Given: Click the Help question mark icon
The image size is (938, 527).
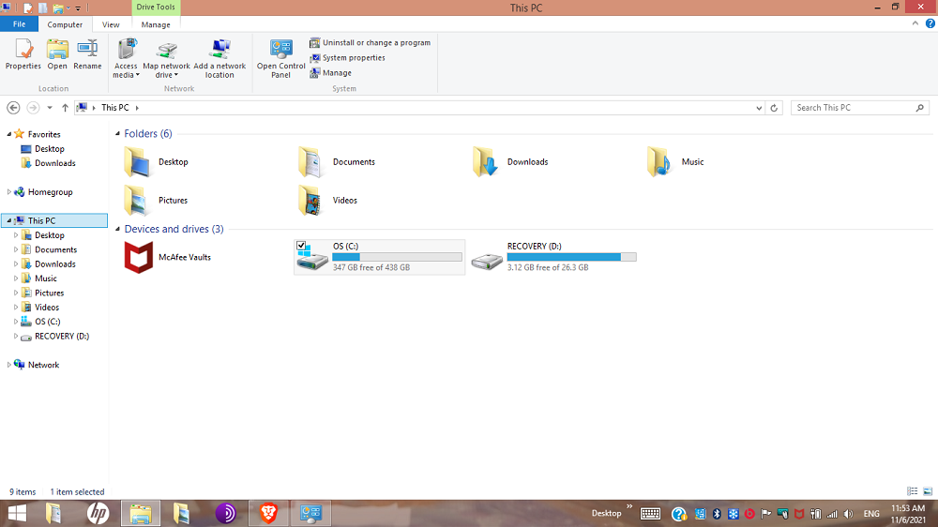Looking at the screenshot, I should pos(930,23).
